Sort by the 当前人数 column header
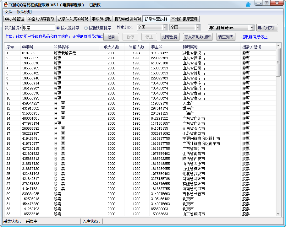 coord(136,47)
